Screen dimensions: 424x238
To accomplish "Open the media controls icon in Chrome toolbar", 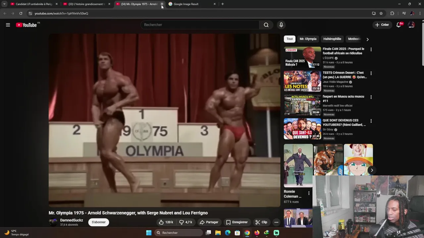I will click(404, 13).
